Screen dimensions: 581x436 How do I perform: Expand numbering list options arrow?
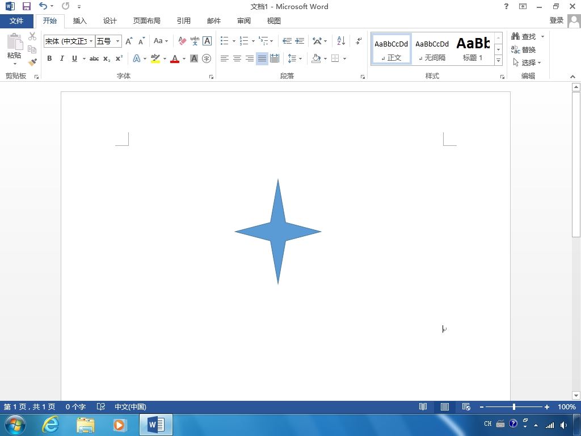[x=253, y=41]
